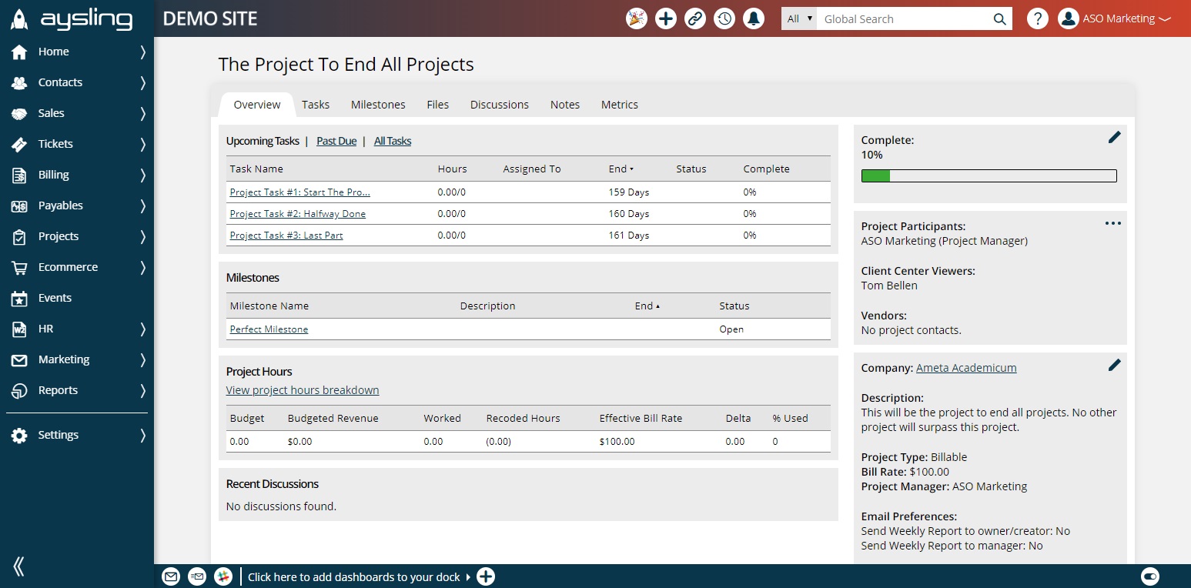Open the ASO Marketing user menu
Viewport: 1191px width, 588px height.
tap(1114, 18)
